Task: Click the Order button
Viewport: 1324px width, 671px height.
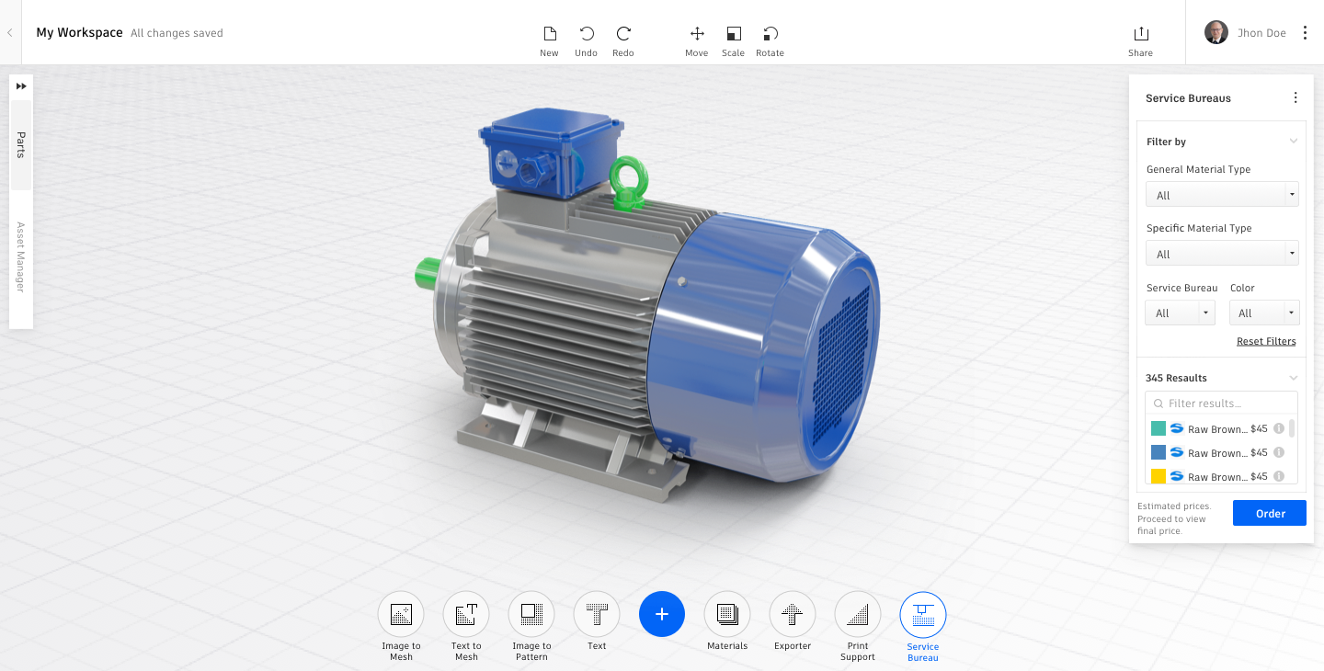Action: 1270,513
